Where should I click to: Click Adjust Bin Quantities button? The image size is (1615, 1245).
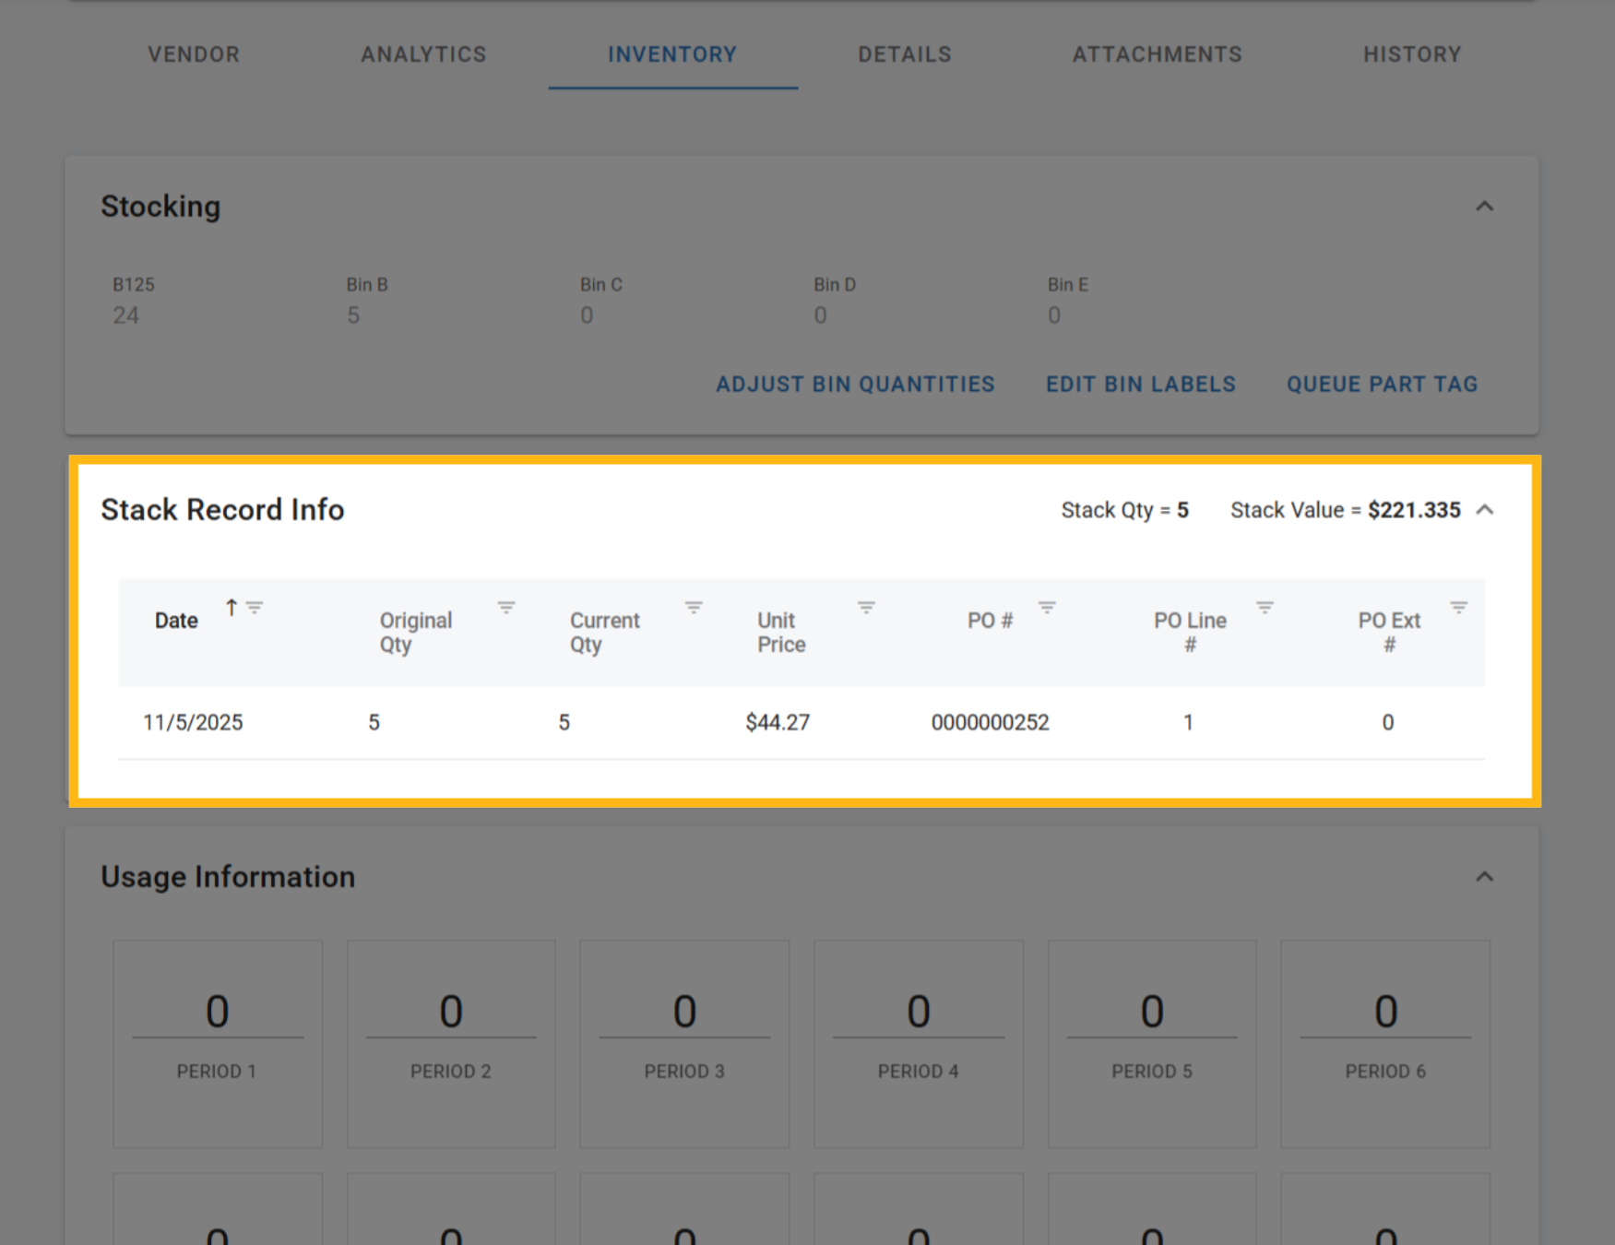point(855,385)
